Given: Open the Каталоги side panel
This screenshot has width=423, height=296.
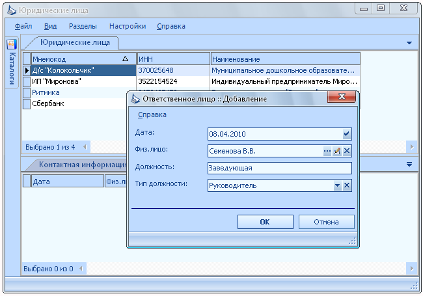Looking at the screenshot, I should pyautogui.click(x=12, y=62).
